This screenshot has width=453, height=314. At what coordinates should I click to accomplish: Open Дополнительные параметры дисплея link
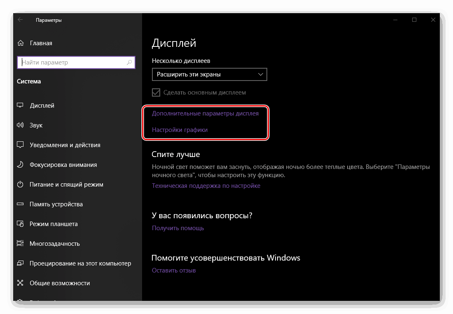coord(205,113)
